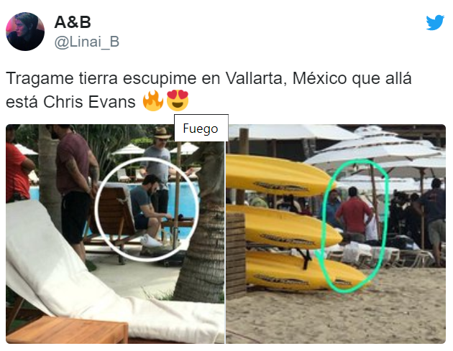Click the Twitter bird logo
This screenshot has height=351, width=453.
click(x=435, y=22)
